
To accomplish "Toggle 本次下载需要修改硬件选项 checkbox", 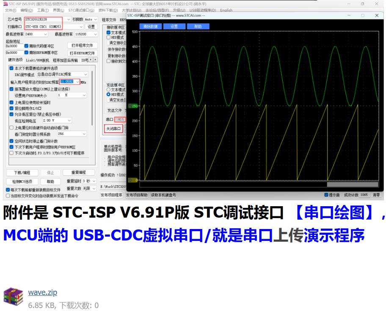I will pyautogui.click(x=11, y=68).
